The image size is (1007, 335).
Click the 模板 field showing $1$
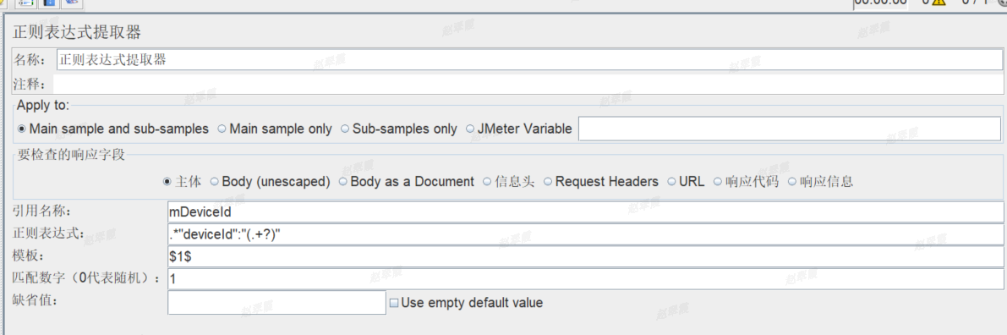click(x=586, y=257)
